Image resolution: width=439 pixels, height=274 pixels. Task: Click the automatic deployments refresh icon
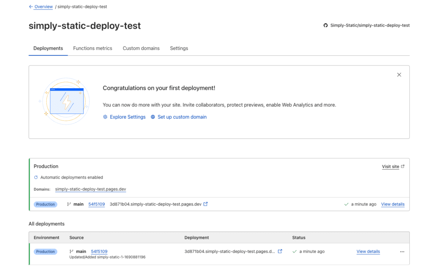36,177
